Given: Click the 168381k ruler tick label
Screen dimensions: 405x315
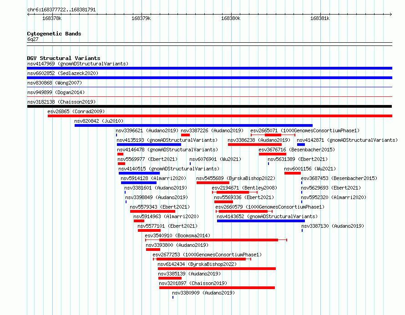Looking at the screenshot, I should [320, 18].
